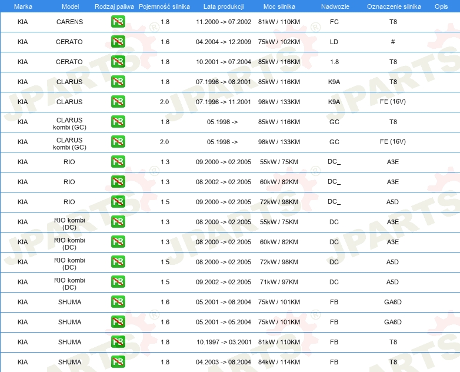Viewport: 460px width, 372px height.
Task: Click fuel icon for SHUMA 84kW / 114KM row
Action: coord(118,361)
